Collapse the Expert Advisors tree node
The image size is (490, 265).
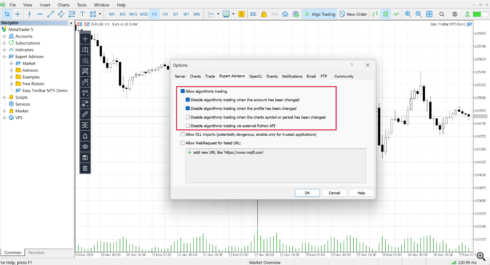click(4, 57)
